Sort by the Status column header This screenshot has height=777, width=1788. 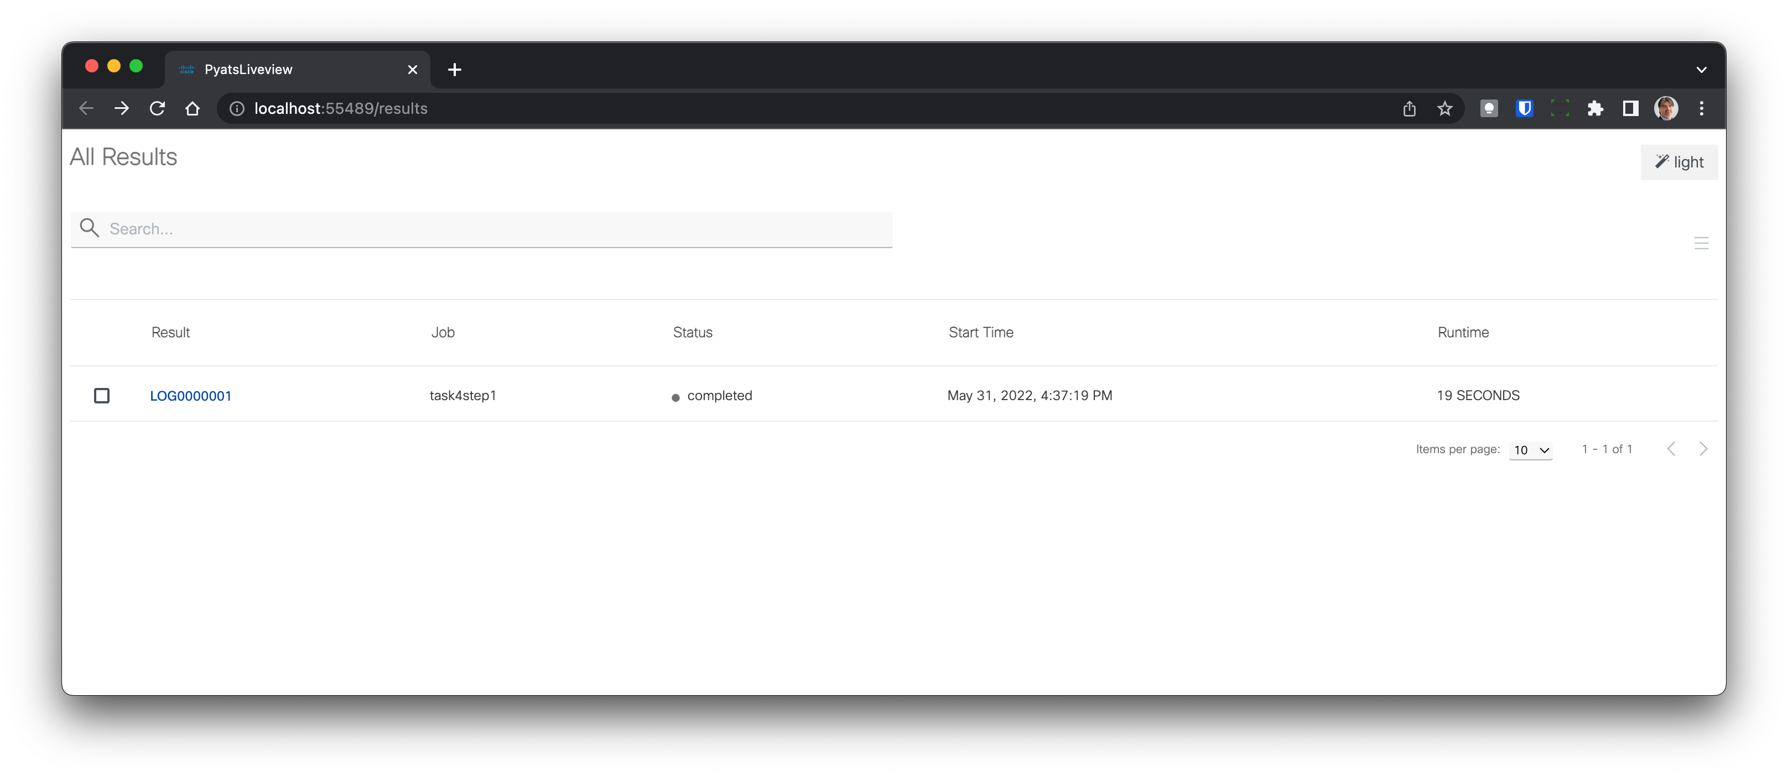point(693,332)
